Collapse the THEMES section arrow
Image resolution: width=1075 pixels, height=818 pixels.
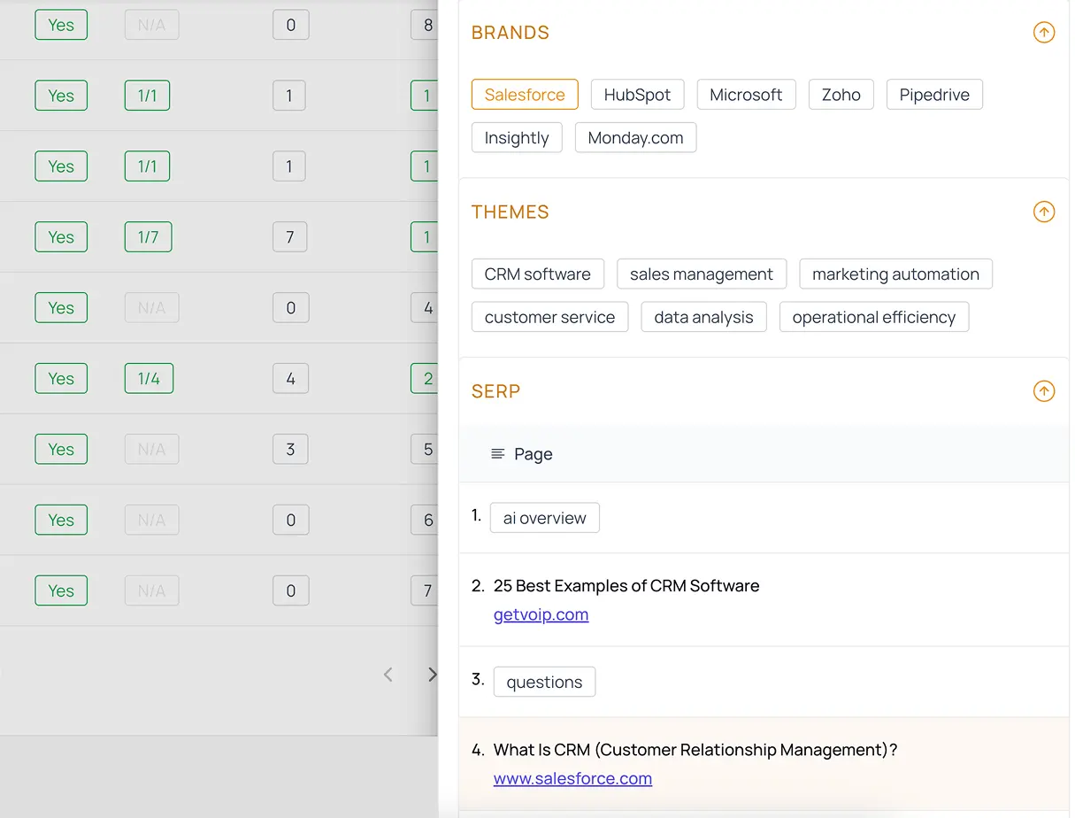pyautogui.click(x=1044, y=212)
